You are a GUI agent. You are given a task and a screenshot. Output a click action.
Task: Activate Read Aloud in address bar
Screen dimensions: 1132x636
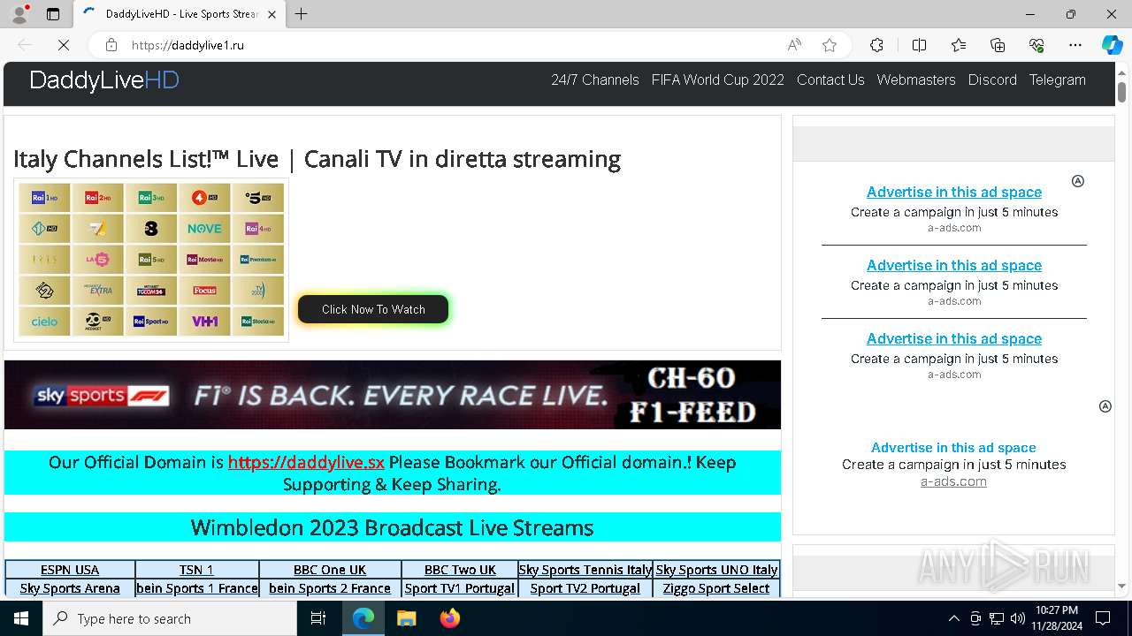coord(794,45)
